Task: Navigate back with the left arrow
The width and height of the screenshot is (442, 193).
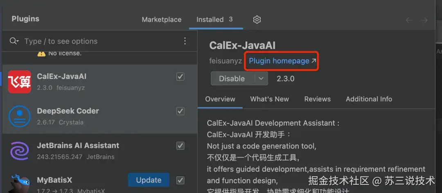Action: click(408, 20)
